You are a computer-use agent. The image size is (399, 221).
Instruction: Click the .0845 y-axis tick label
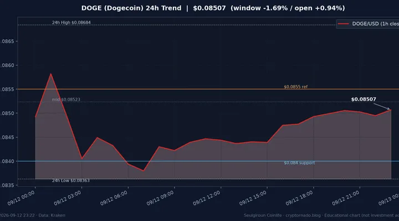(7, 137)
